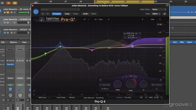
Task: Click the magenta dip band node
Action: click(x=92, y=50)
